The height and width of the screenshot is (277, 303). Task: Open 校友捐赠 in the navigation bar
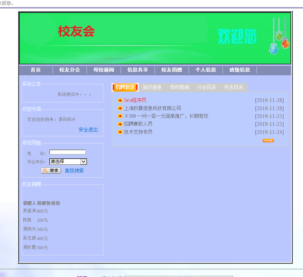(171, 70)
